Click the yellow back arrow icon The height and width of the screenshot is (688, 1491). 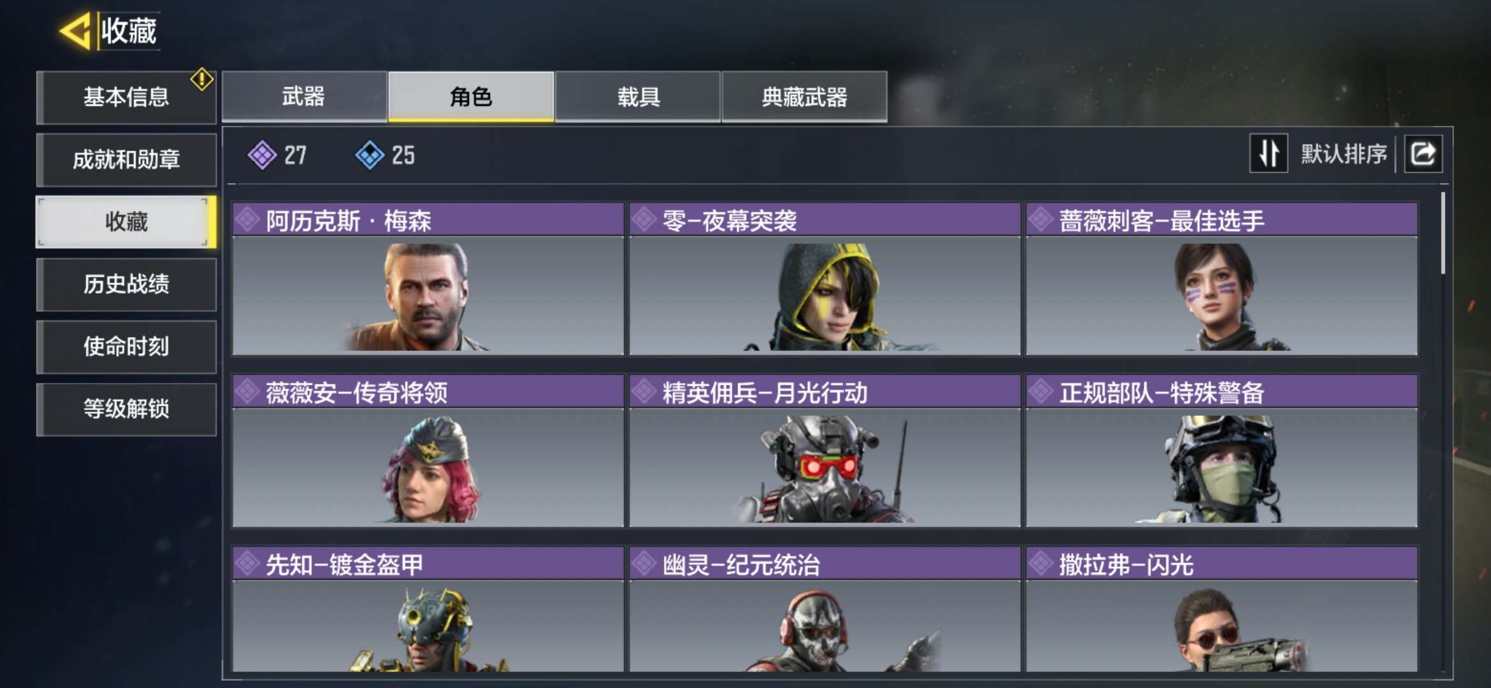(75, 31)
